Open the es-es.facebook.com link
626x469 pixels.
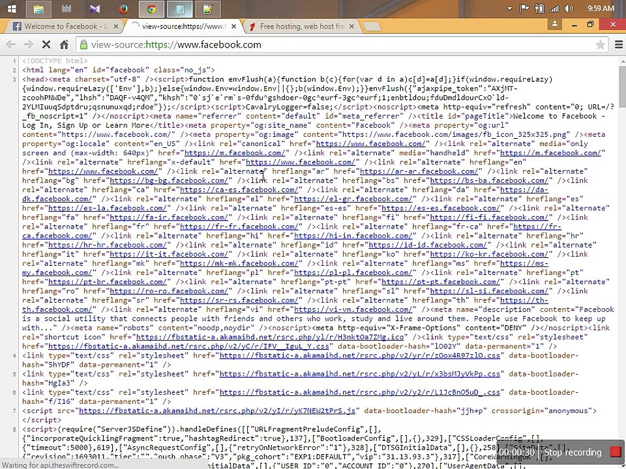coord(441,208)
